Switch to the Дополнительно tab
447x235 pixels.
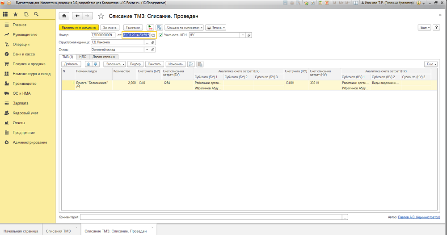[104, 57]
